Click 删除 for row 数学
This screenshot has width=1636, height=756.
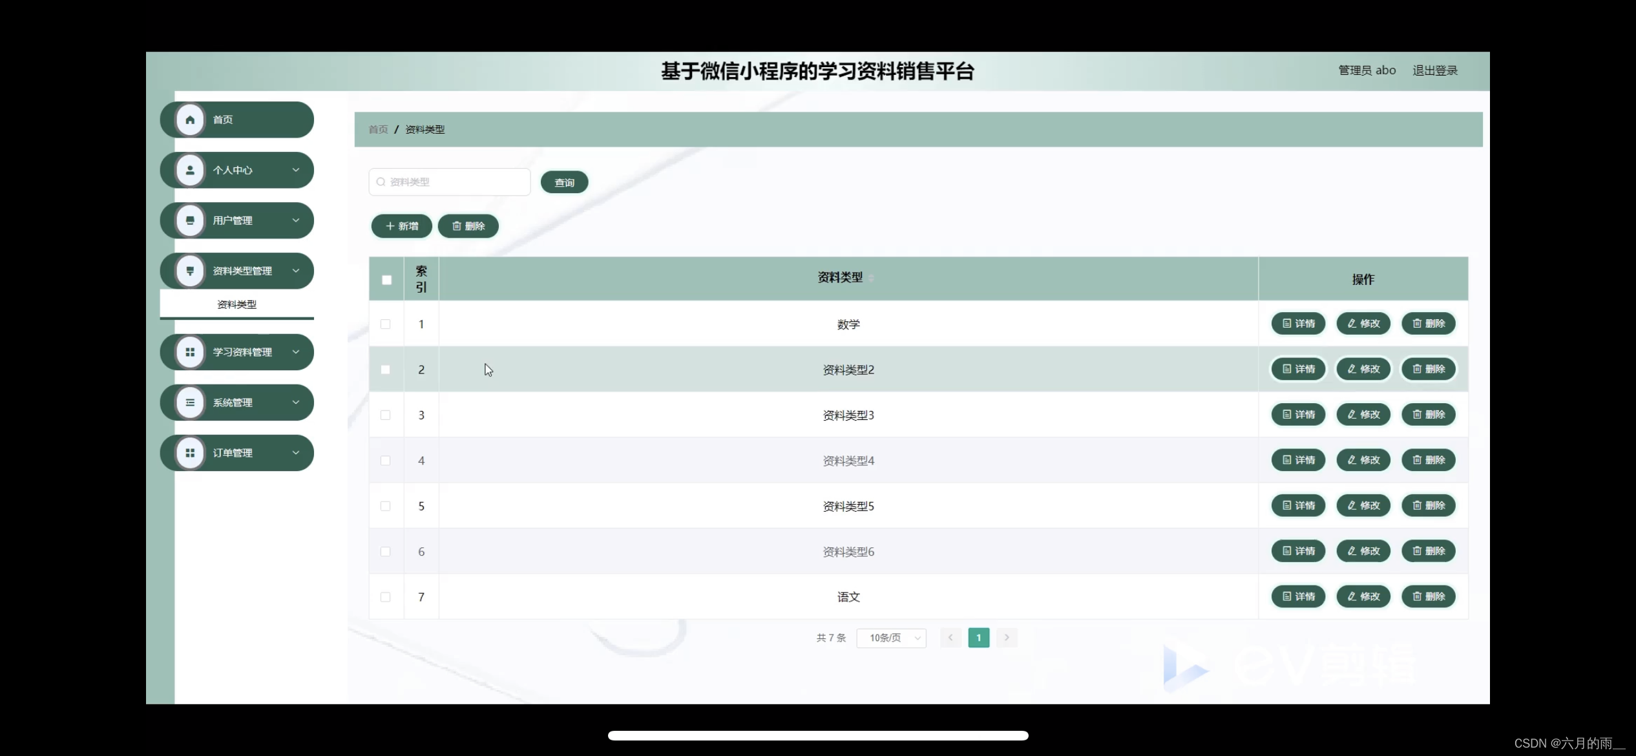[x=1429, y=324]
